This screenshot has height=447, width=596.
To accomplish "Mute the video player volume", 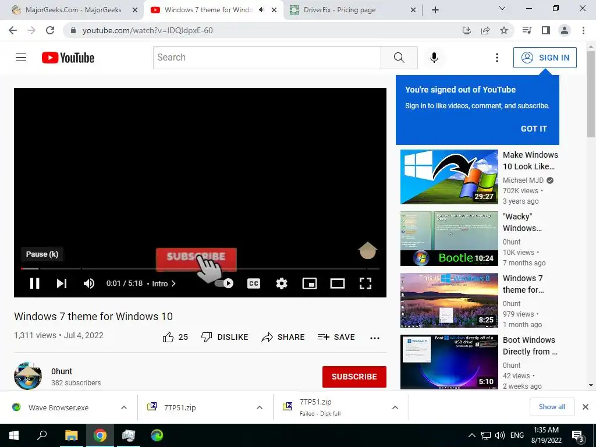I will click(89, 283).
